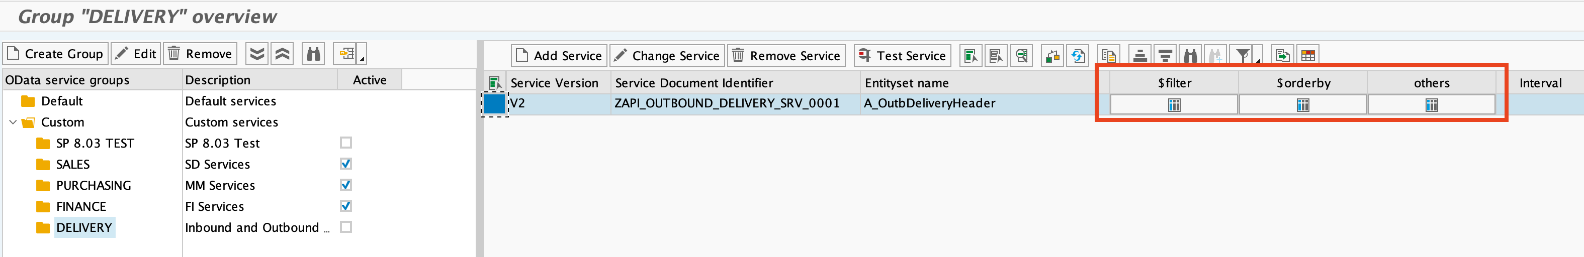Uncheck Active checkbox for SALES group
1584x257 pixels.
[345, 164]
